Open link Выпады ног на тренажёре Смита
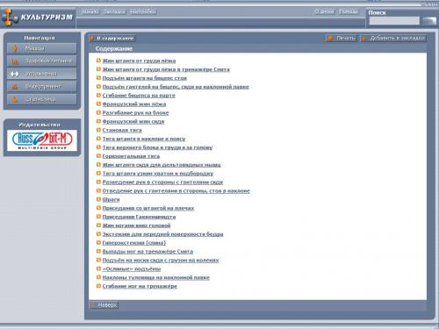 pos(148,252)
